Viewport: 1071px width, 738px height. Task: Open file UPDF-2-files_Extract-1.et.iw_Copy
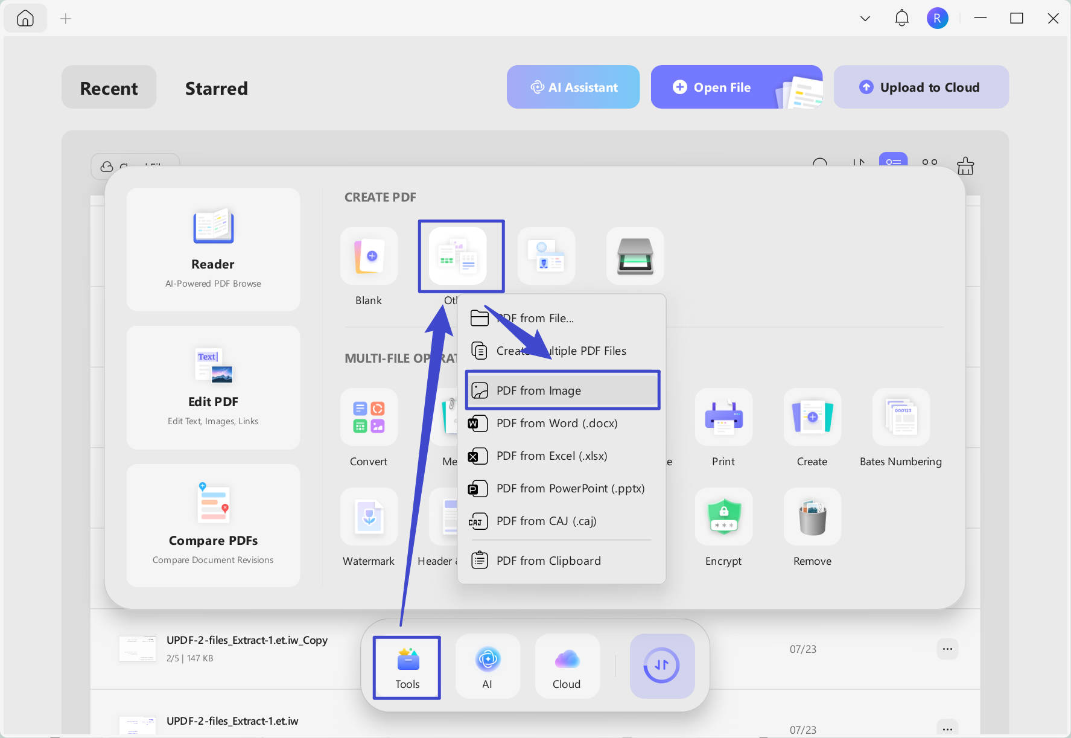click(535, 649)
